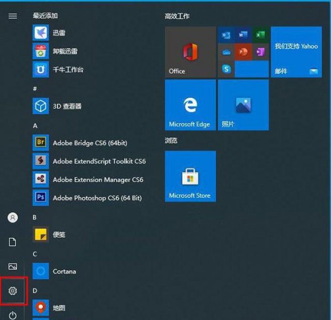Screen dimensions: 331x320
Task: Open the 邮件 mail tile
Action: click(296, 52)
